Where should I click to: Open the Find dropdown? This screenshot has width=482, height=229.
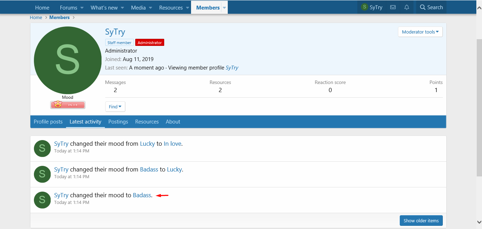(115, 107)
